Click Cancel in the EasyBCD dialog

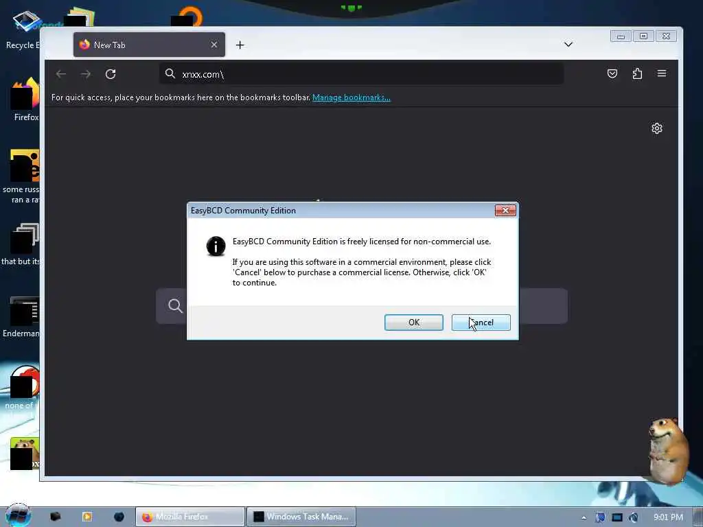coord(481,323)
